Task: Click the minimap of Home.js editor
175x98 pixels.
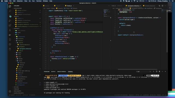Action: pyautogui.click(x=107, y=13)
